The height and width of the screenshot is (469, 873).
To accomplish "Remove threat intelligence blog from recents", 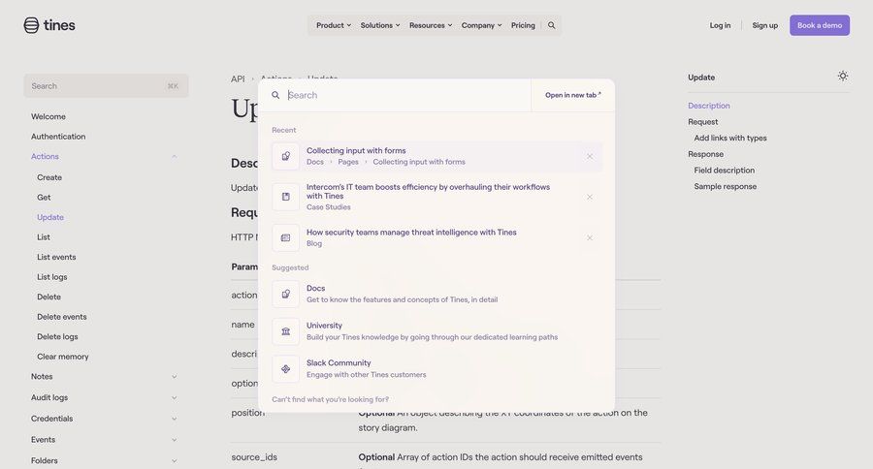I will 590,237.
